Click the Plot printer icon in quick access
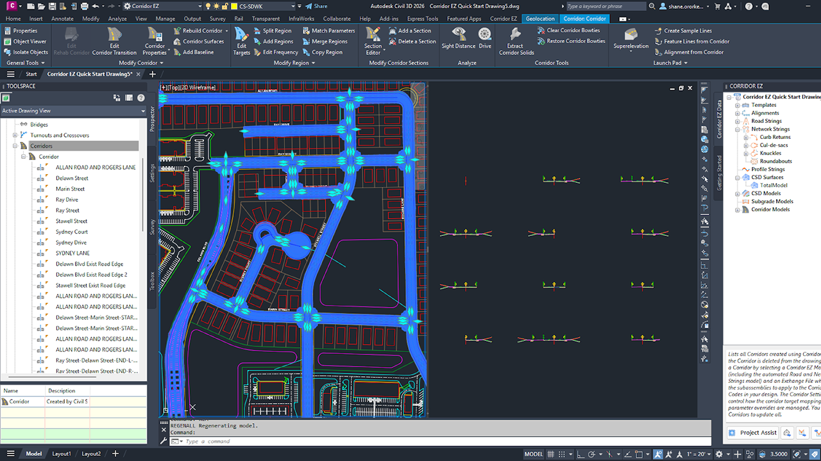 [85, 6]
